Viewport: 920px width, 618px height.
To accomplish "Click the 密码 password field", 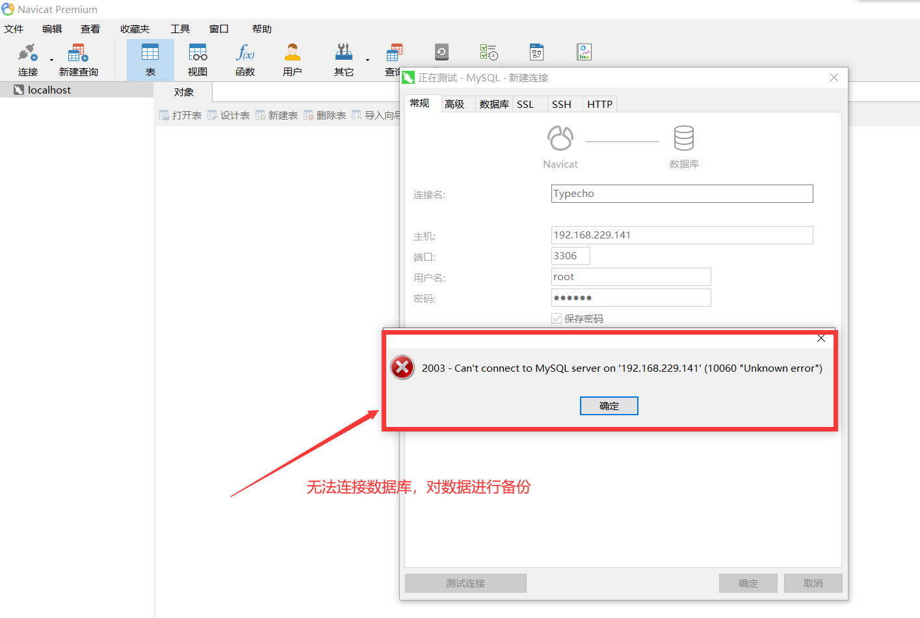I will [631, 298].
